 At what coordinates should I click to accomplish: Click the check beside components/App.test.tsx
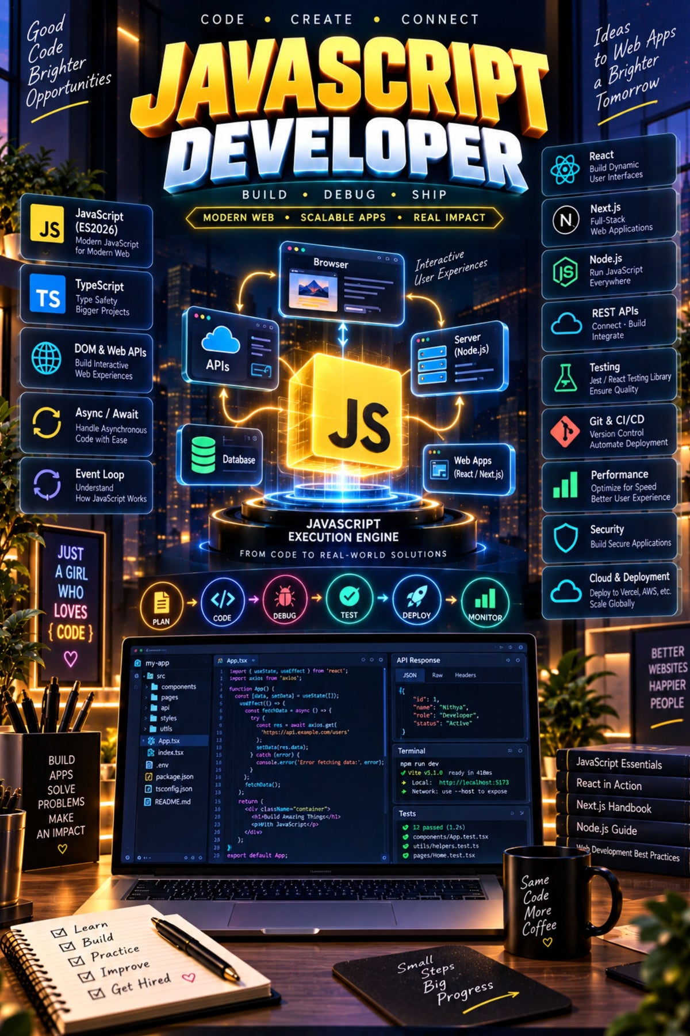(405, 837)
